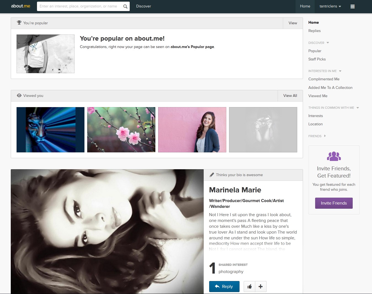The height and width of the screenshot is (294, 372).
Task: Click the about.me logo
Action: [x=21, y=6]
